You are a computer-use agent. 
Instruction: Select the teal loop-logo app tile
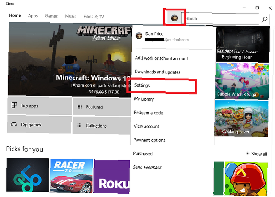pos(28,175)
